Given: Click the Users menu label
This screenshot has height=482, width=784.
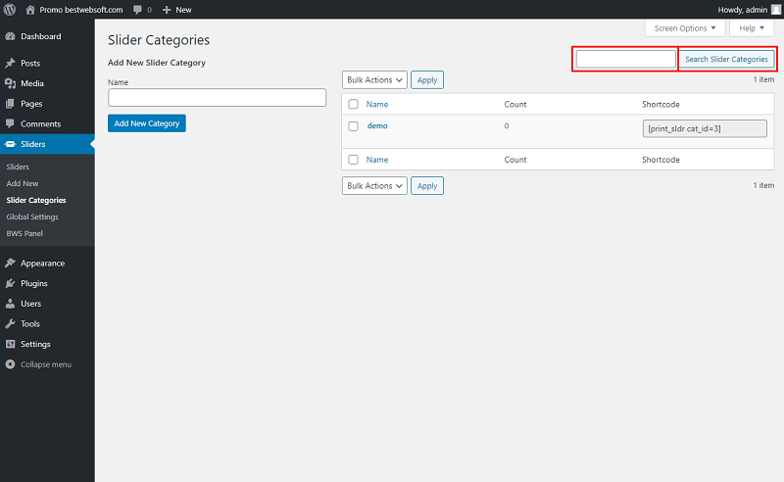Looking at the screenshot, I should pyautogui.click(x=31, y=304).
